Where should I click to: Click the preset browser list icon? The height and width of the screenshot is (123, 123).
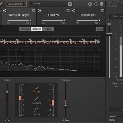pos(70,4)
